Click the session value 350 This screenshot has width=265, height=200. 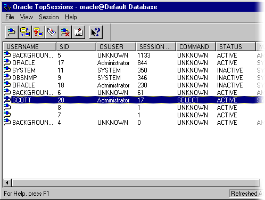[142, 70]
